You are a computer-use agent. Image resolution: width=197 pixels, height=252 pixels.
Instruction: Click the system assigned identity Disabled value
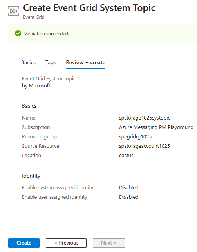pyautogui.click(x=129, y=188)
